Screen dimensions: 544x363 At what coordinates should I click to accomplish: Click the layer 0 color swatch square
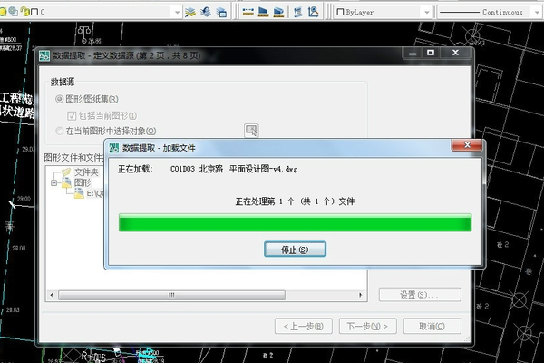pos(34,12)
